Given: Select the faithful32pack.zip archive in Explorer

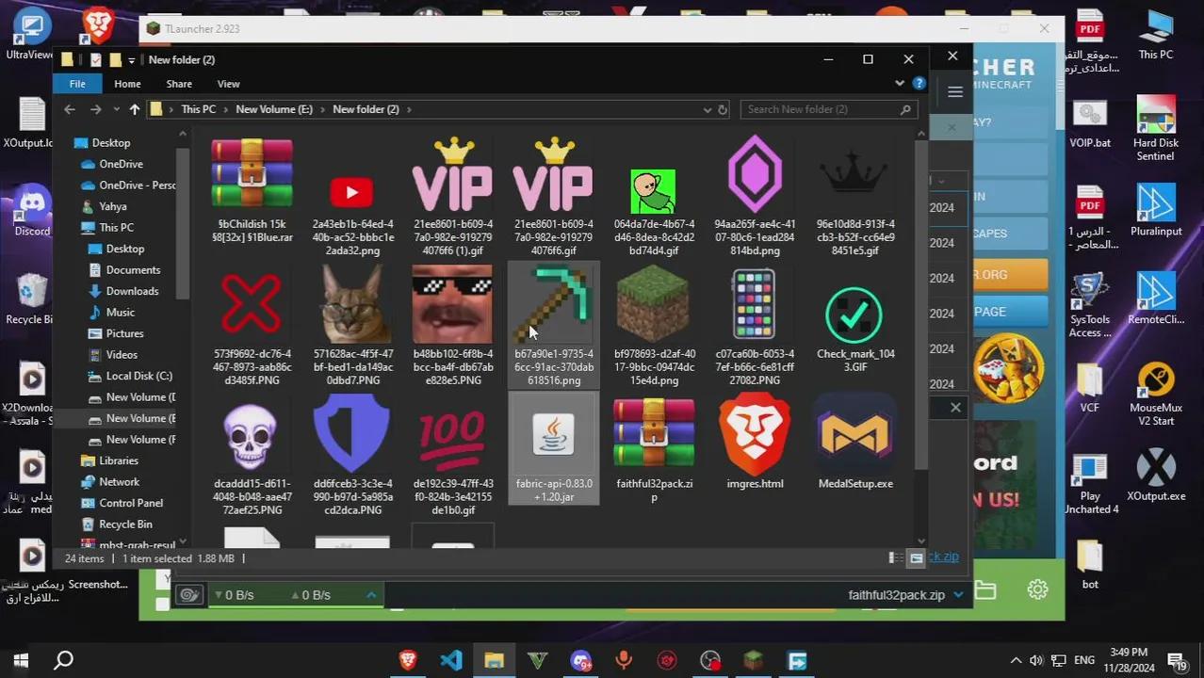Looking at the screenshot, I should point(654,449).
